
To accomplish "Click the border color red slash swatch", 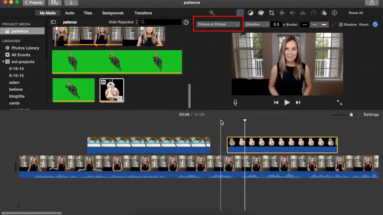I will [x=334, y=25].
